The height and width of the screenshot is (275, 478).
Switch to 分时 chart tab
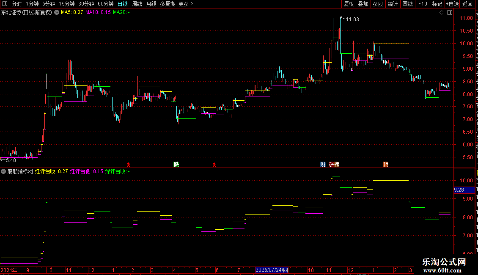(17, 4)
